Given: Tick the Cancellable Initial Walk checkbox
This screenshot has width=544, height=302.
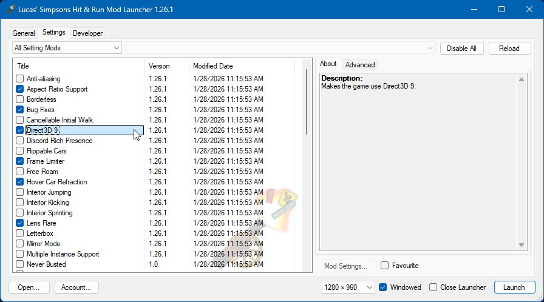Looking at the screenshot, I should [20, 120].
